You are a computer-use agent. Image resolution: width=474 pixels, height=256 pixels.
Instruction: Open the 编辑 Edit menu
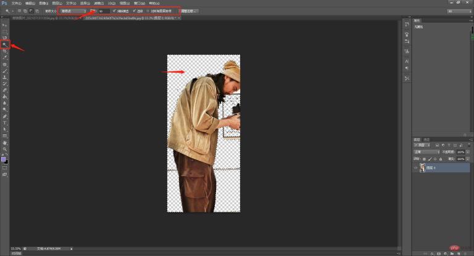[x=30, y=3]
